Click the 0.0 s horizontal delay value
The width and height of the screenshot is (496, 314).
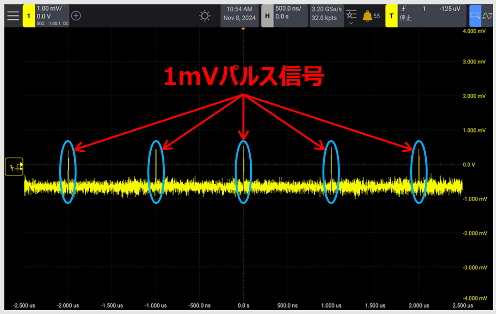(x=282, y=16)
